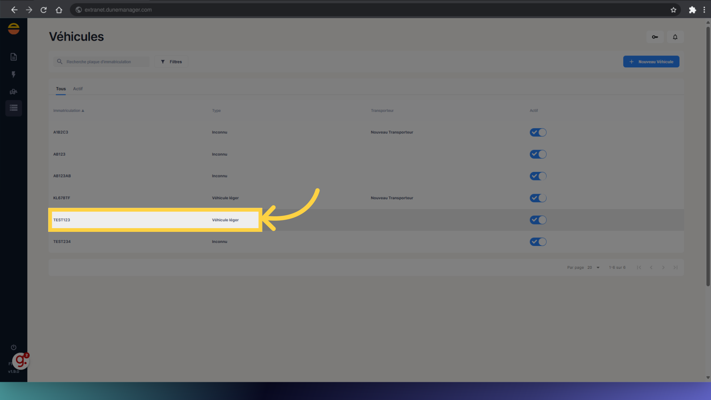Open the key icon at top right
The height and width of the screenshot is (400, 711).
(655, 37)
